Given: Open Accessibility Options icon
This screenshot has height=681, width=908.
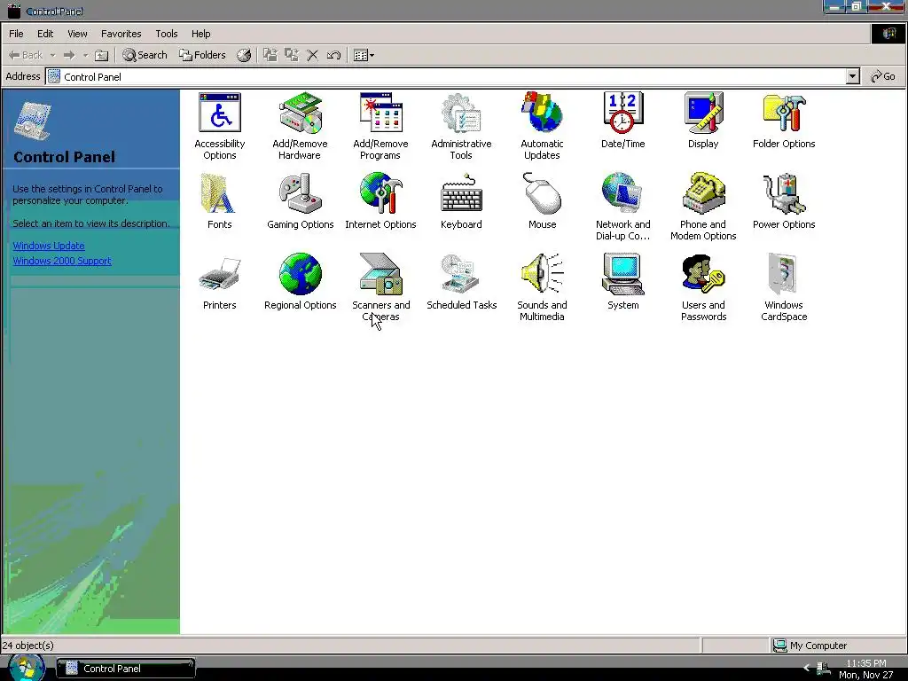Looking at the screenshot, I should pyautogui.click(x=220, y=113).
